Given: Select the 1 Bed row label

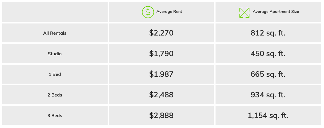Looking at the screenshot, I should pyautogui.click(x=55, y=74).
